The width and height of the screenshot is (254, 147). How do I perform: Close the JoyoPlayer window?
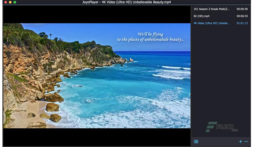pyautogui.click(x=6, y=2)
